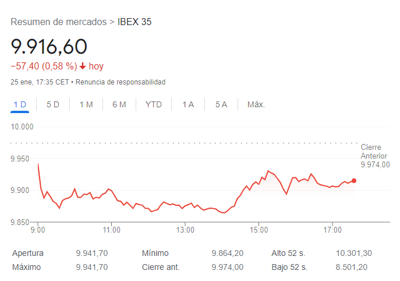Select the YTD tab

154,104
